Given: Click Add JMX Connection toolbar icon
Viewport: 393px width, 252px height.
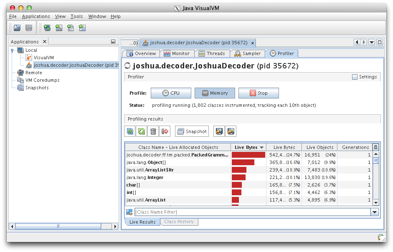Looking at the screenshot, I should click(x=59, y=28).
